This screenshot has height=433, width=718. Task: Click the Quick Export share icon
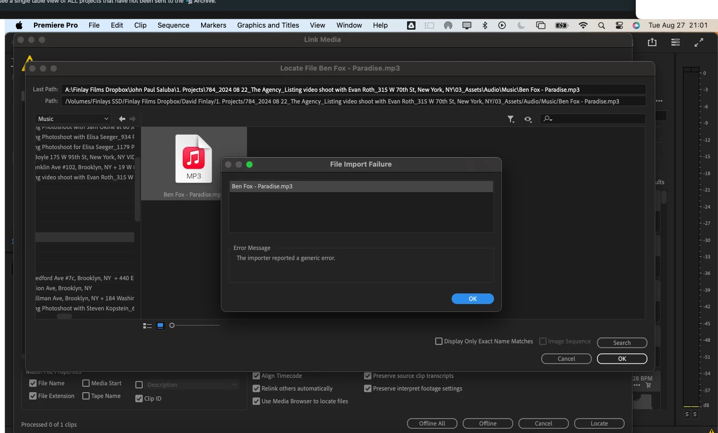click(652, 42)
